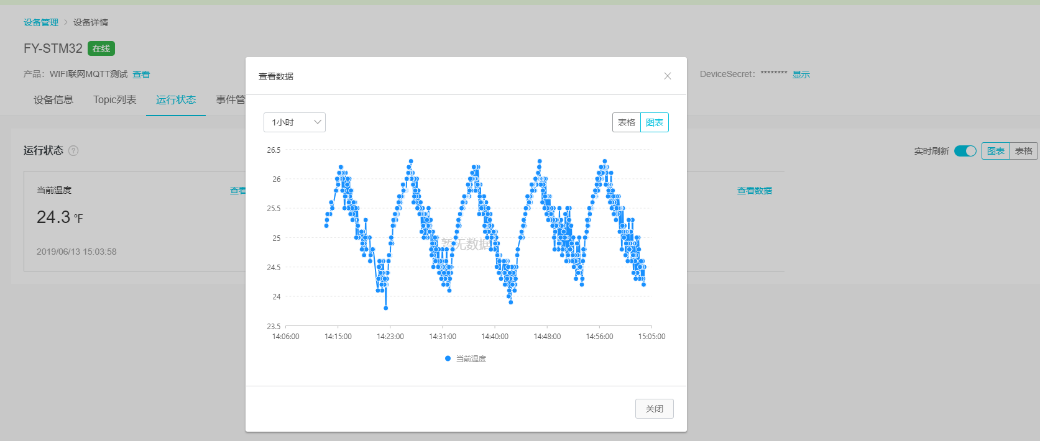Click the help icon next to 运行状态
Image resolution: width=1040 pixels, height=441 pixels.
(x=73, y=150)
